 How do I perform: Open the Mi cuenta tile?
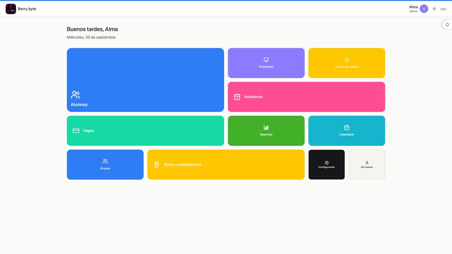click(x=367, y=165)
